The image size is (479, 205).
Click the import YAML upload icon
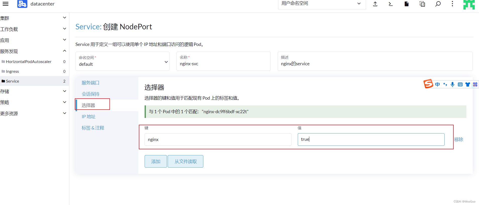pos(375,4)
